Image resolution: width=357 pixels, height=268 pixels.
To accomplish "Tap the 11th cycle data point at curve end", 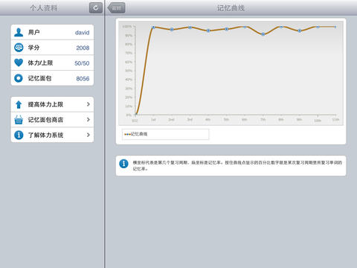I will click(x=335, y=27).
